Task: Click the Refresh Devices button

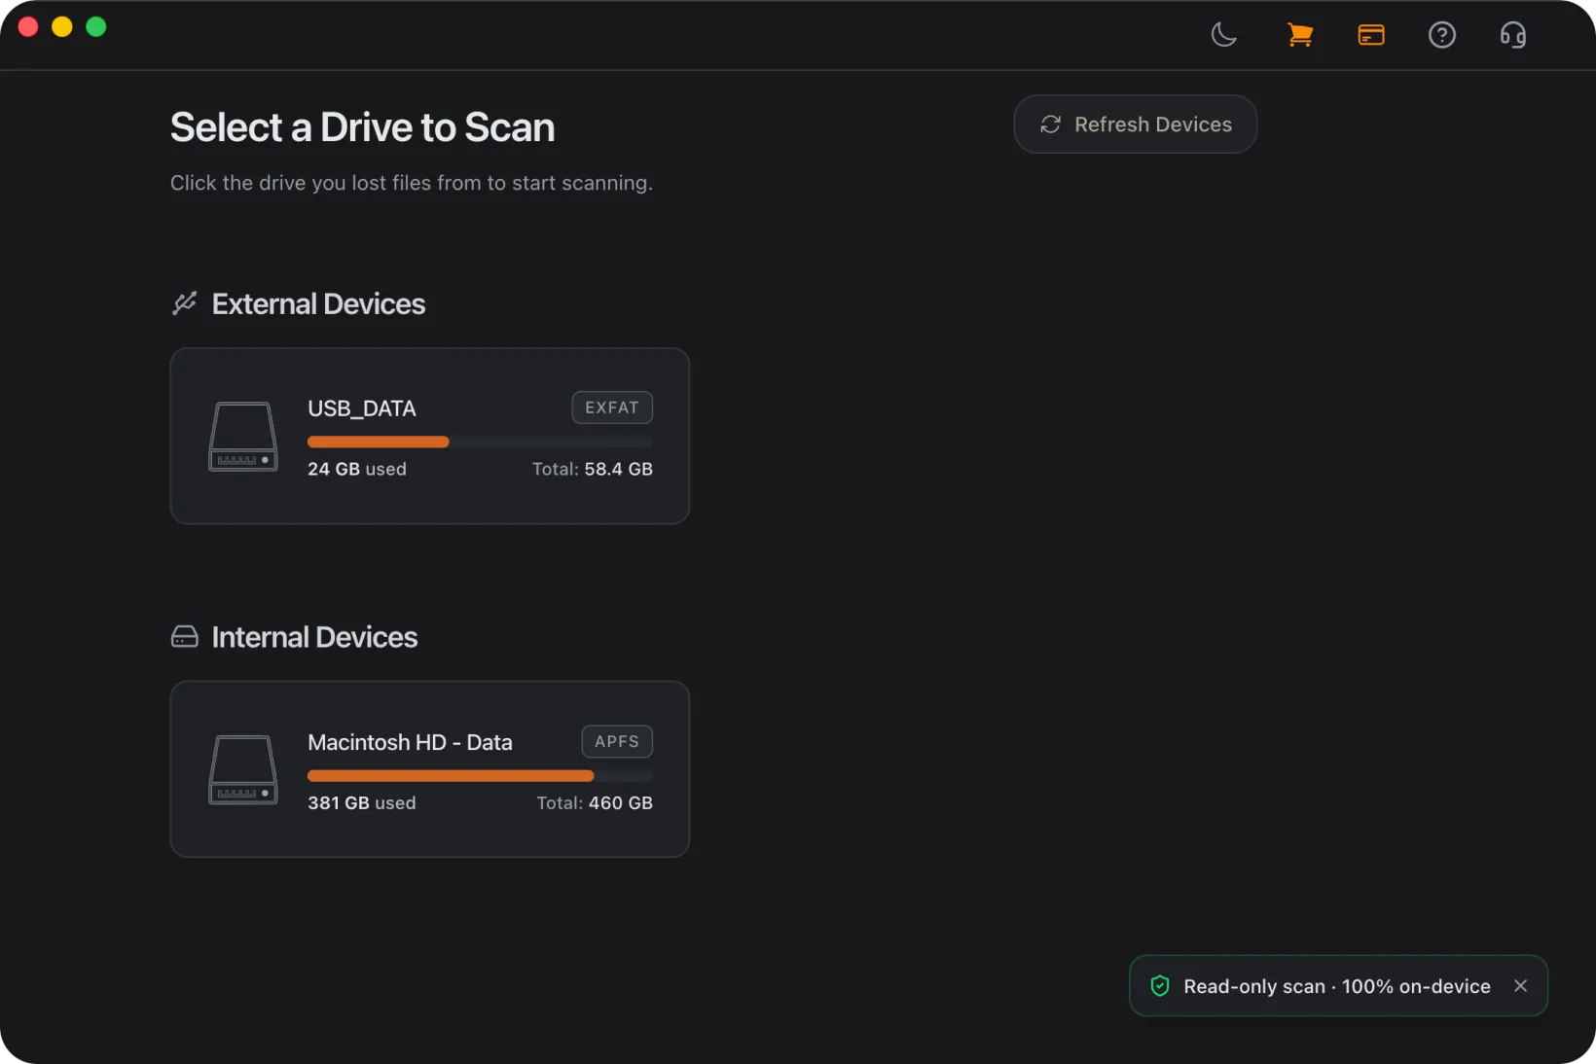Action: (x=1135, y=124)
